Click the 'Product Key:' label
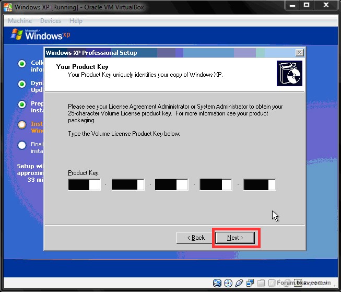The image size is (341, 292). coord(84,173)
